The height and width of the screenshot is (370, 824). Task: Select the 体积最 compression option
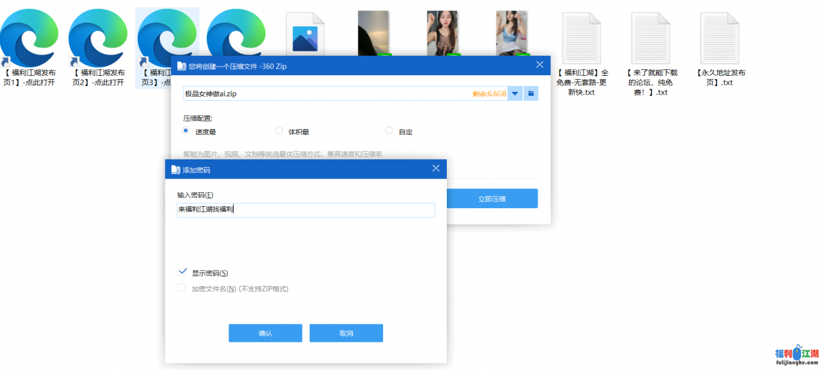pyautogui.click(x=279, y=131)
